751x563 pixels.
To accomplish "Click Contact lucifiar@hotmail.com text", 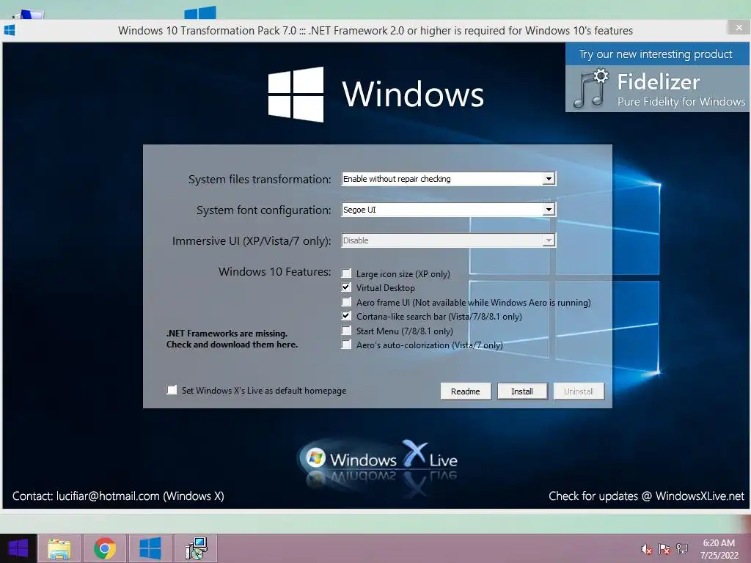I will [x=118, y=496].
